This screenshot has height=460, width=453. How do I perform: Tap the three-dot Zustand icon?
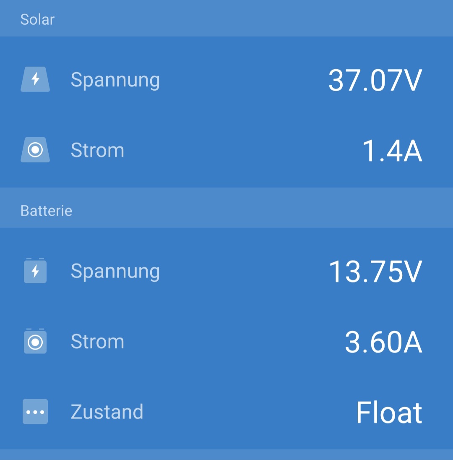(x=35, y=412)
